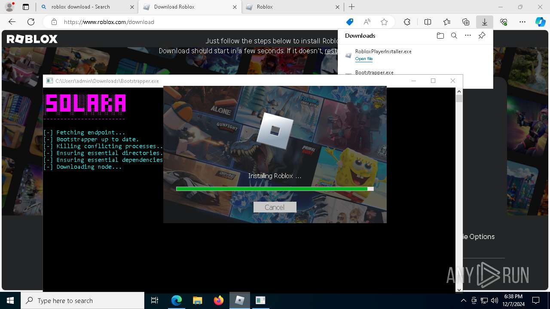Click the Bootstrapper.exe console title bar icon
This screenshot has height=309, width=550.
[x=49, y=81]
